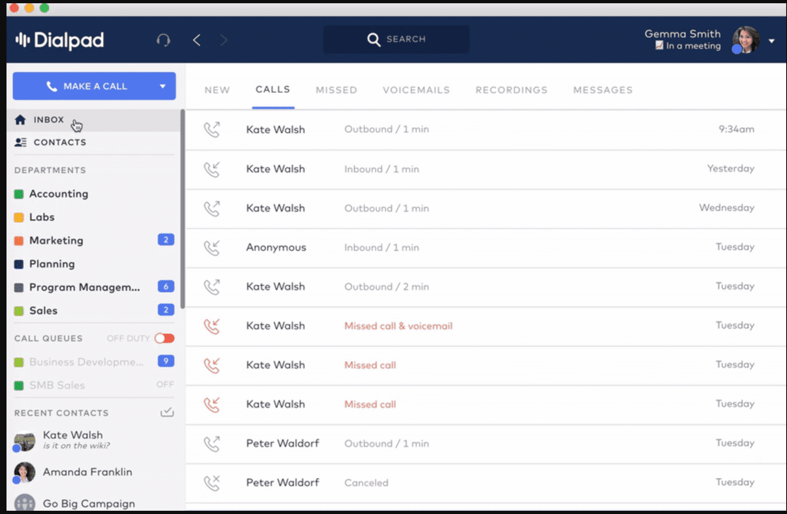The image size is (787, 514).
Task: Toggle the SMB Sales queue OFF label
Action: click(165, 384)
